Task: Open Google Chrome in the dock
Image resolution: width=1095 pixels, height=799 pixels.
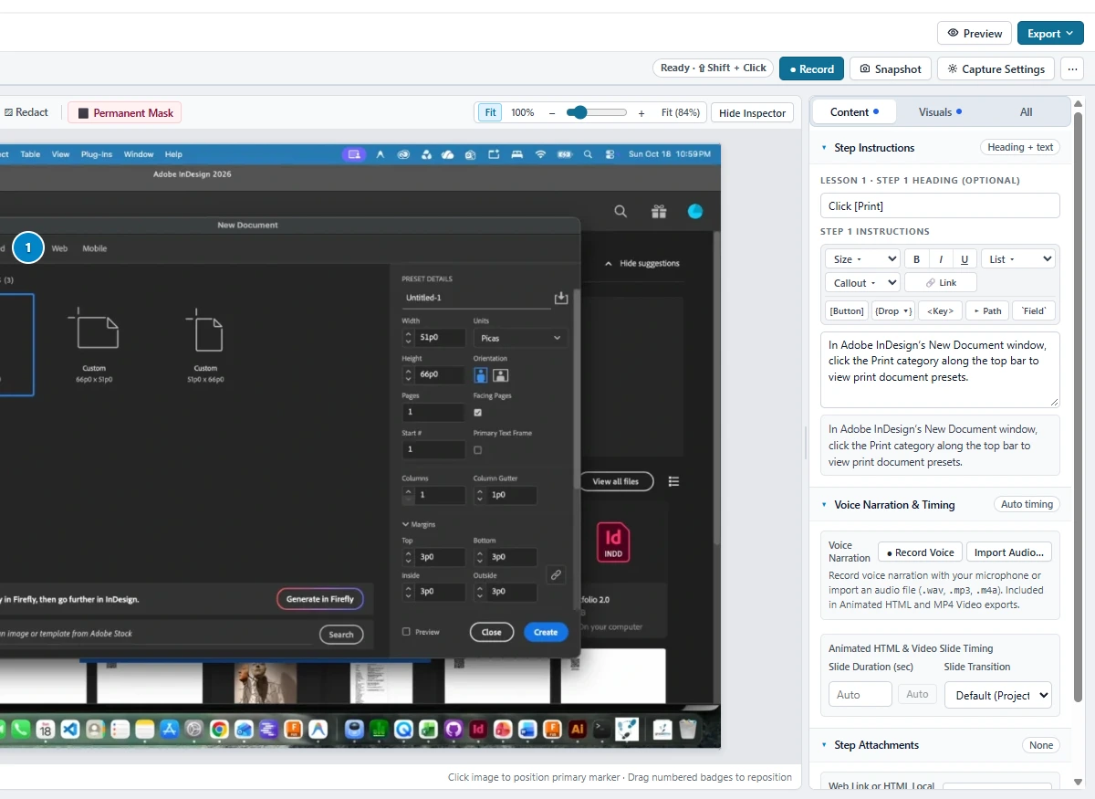Action: pyautogui.click(x=219, y=730)
